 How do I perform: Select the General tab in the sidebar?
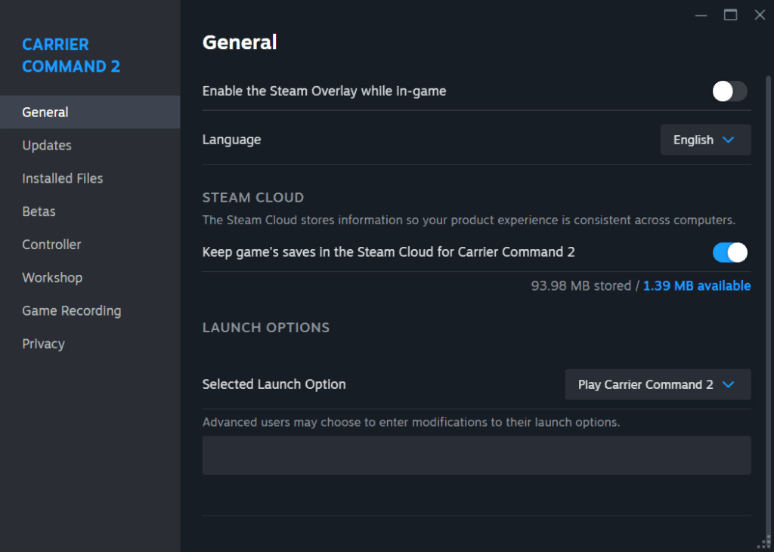click(x=45, y=113)
